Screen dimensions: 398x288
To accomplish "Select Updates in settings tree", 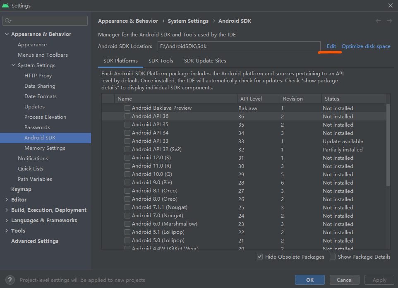I will (x=34, y=107).
